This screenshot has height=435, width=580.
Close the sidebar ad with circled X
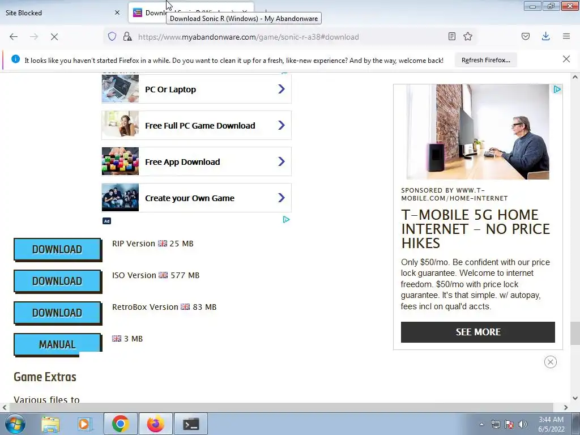(551, 362)
